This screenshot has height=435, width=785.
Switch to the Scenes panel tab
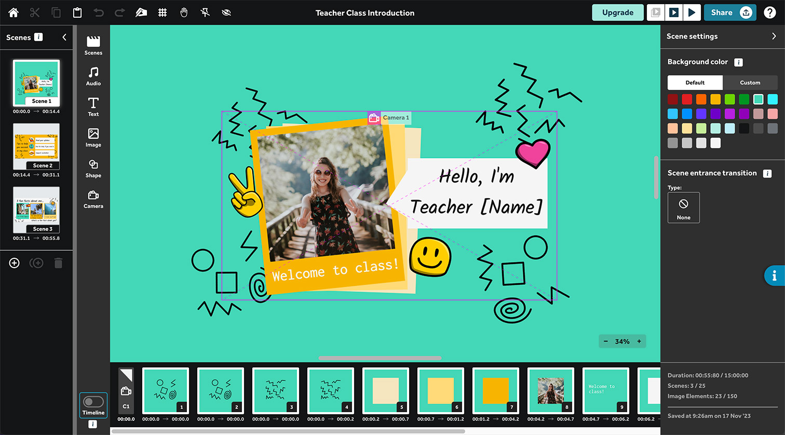93,45
